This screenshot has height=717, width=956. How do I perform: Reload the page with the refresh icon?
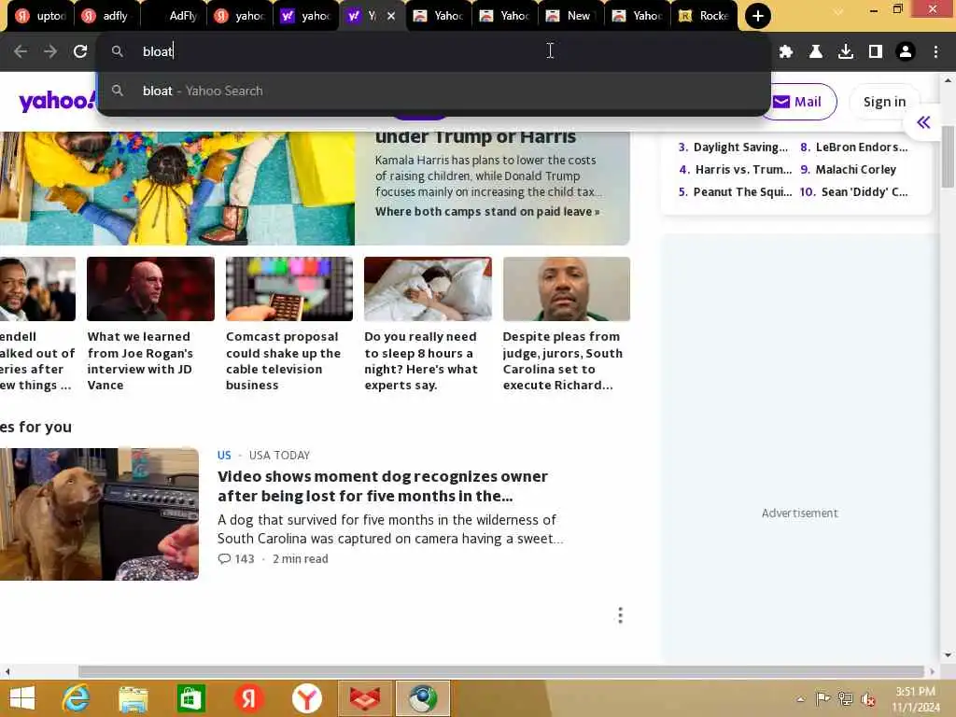pos(80,52)
